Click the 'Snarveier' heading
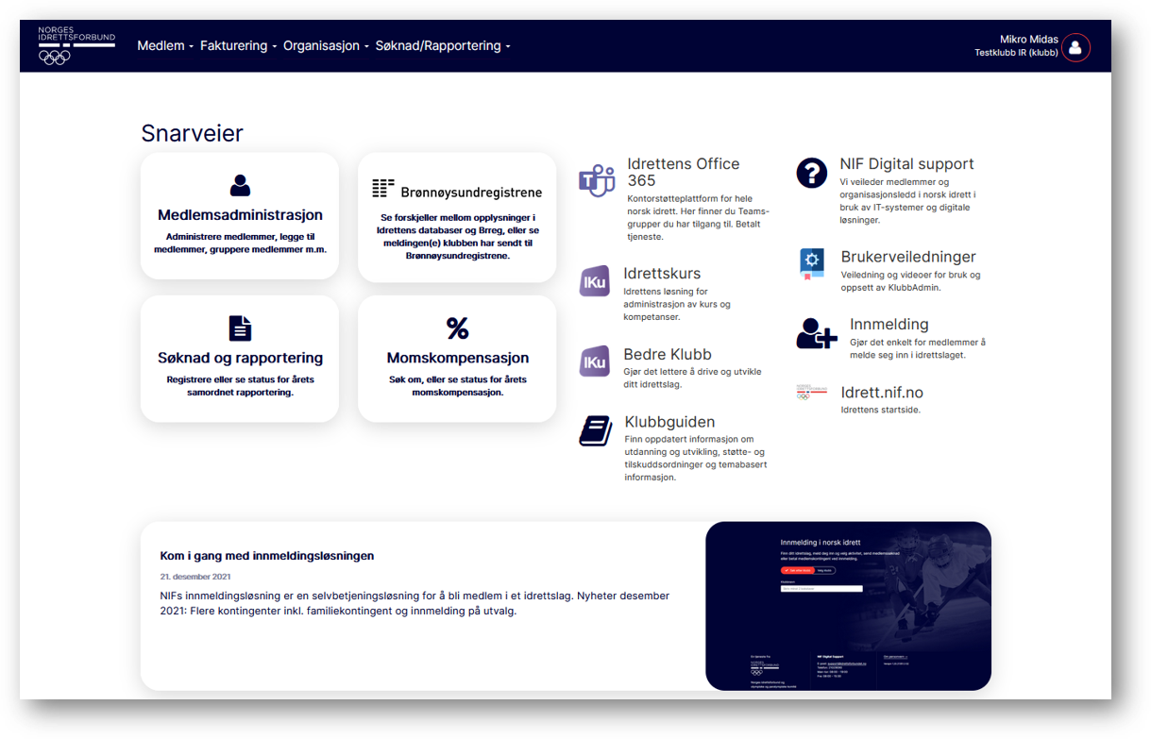Screen dimensions: 1151x739 192,133
